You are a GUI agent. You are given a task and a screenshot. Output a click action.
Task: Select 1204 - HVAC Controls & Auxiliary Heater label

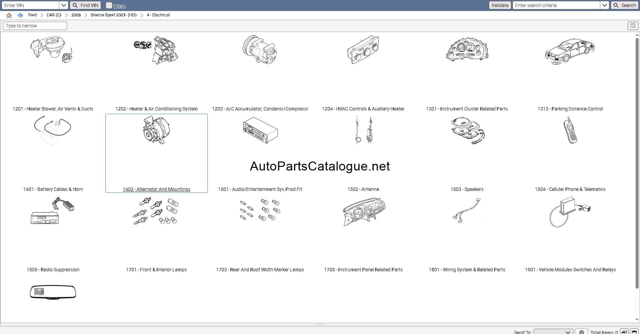363,109
